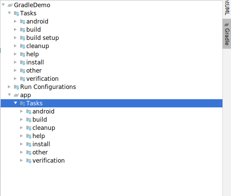Click the Gradle tab elephant icon
Image resolution: width=231 pixels, height=196 pixels.
227,25
